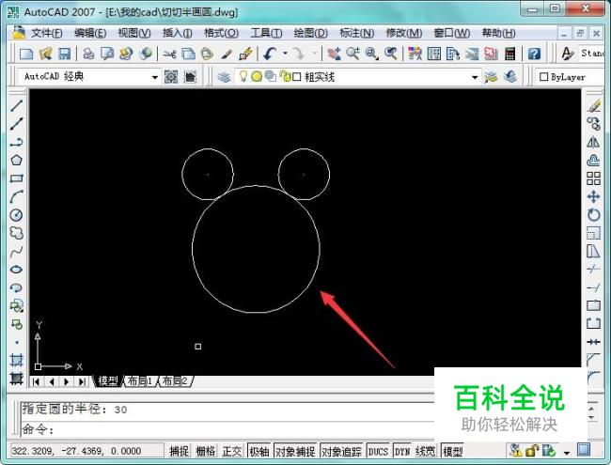Select the Line tool in draw toolbar
This screenshot has height=465, width=611.
tap(16, 105)
